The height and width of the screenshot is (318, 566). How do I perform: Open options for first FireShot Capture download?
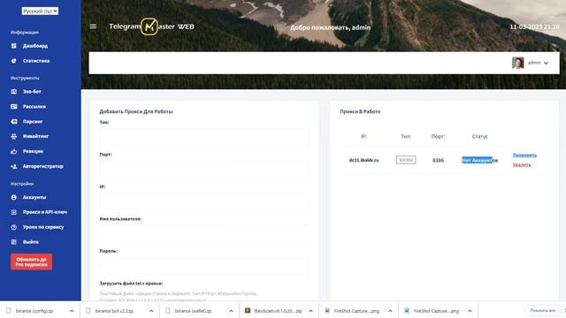coord(390,311)
